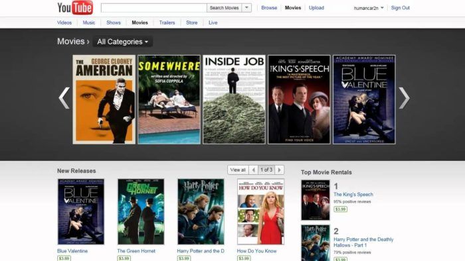Click View all in New Releases
The width and height of the screenshot is (465, 261).
[238, 170]
